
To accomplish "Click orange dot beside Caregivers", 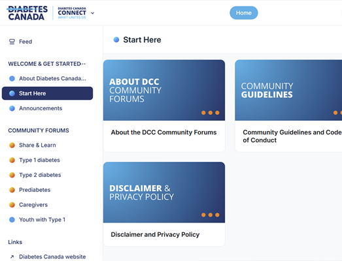I will click(x=12, y=205).
